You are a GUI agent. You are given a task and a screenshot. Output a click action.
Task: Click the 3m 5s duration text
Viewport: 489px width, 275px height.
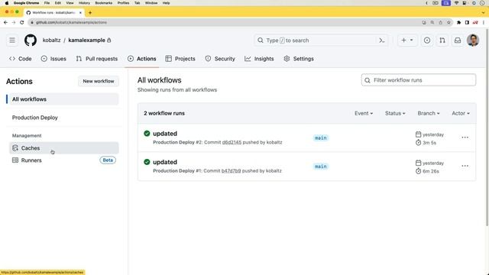click(x=429, y=143)
